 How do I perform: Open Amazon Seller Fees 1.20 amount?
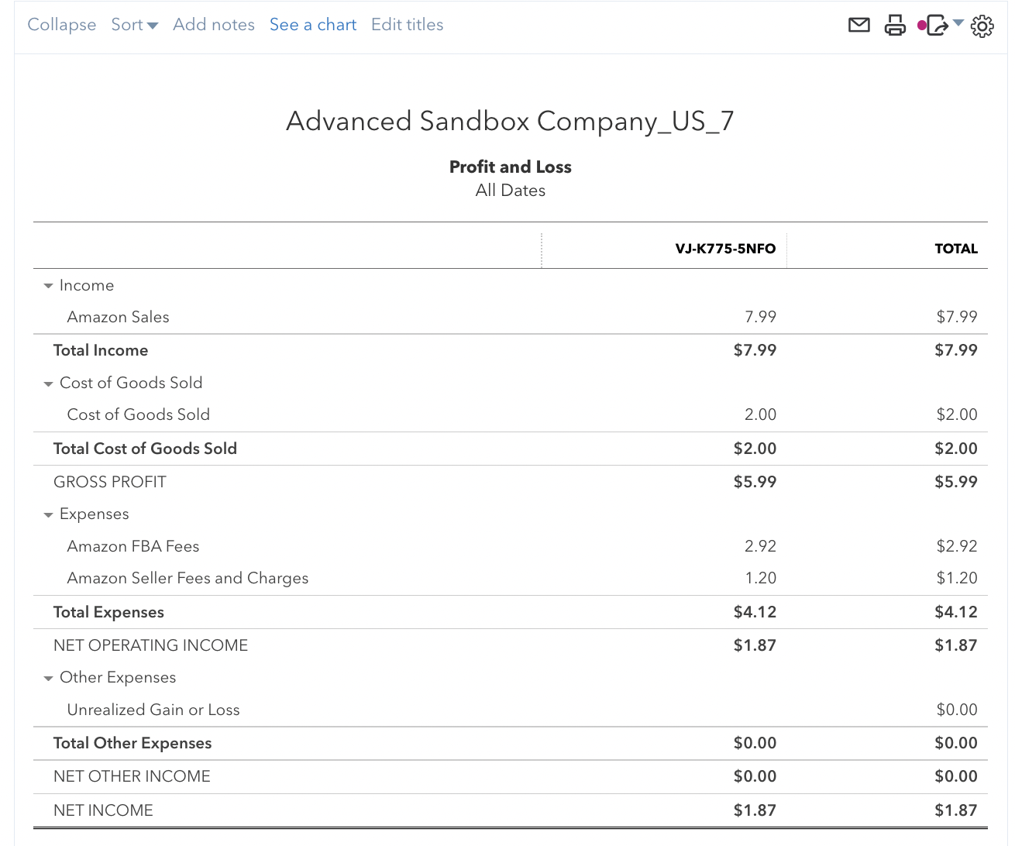coord(760,578)
